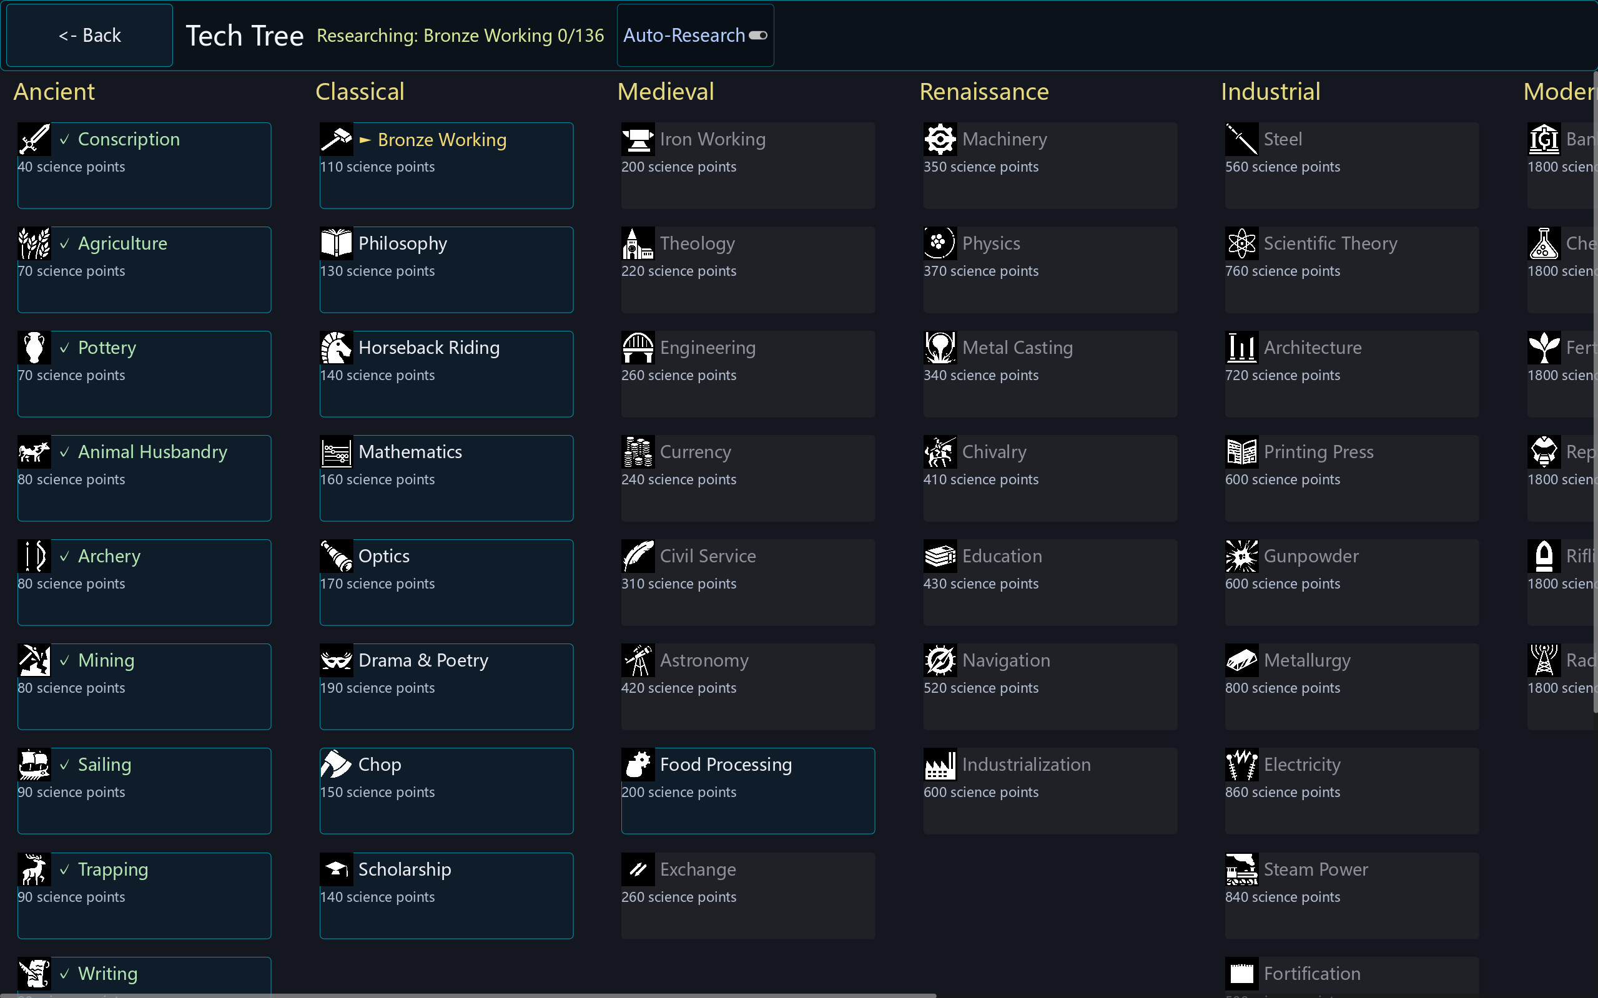1598x998 pixels.
Task: Click the Machinery gear icon
Action: click(x=940, y=139)
